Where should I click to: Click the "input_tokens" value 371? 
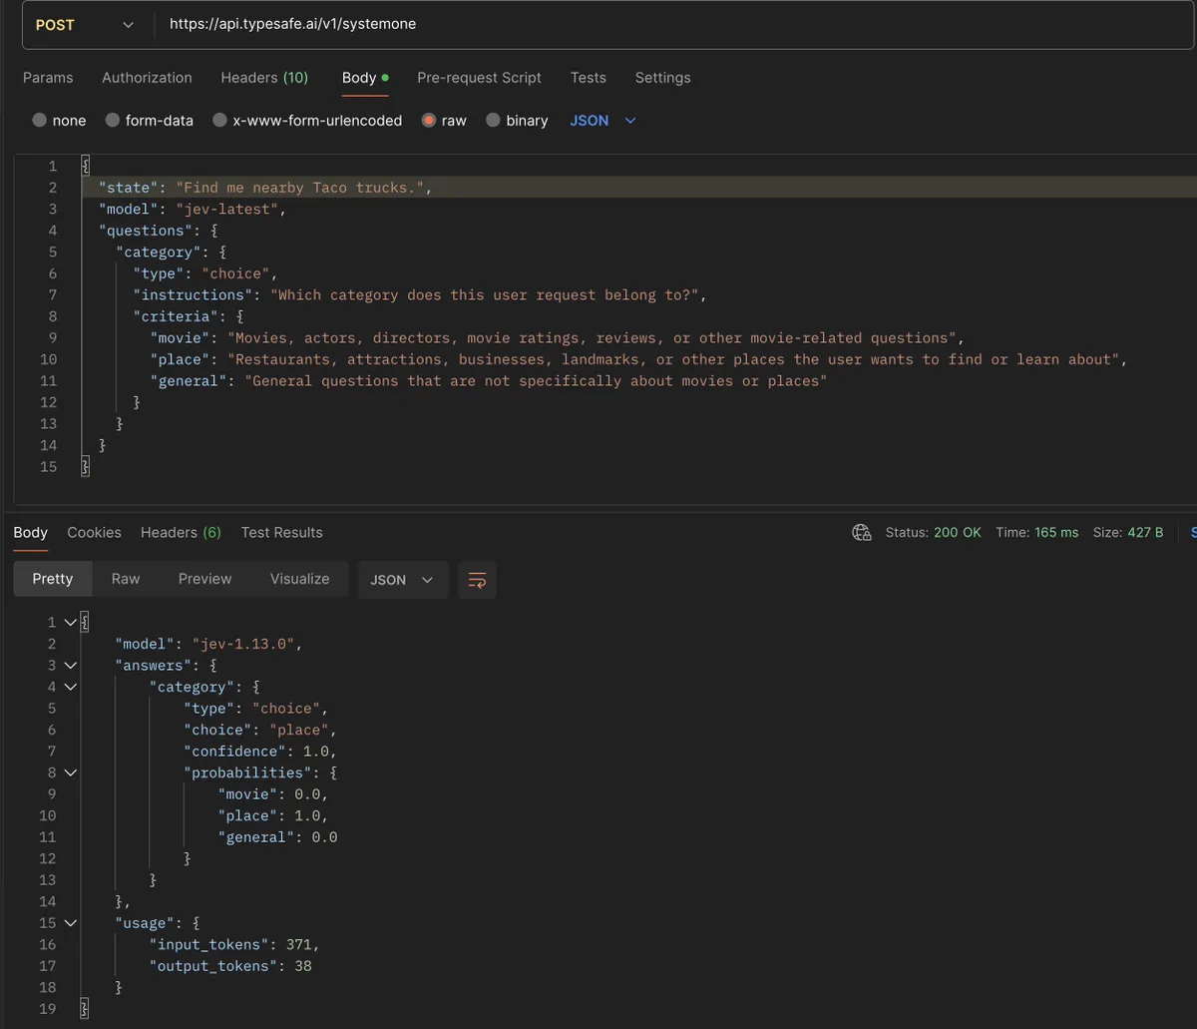click(299, 944)
